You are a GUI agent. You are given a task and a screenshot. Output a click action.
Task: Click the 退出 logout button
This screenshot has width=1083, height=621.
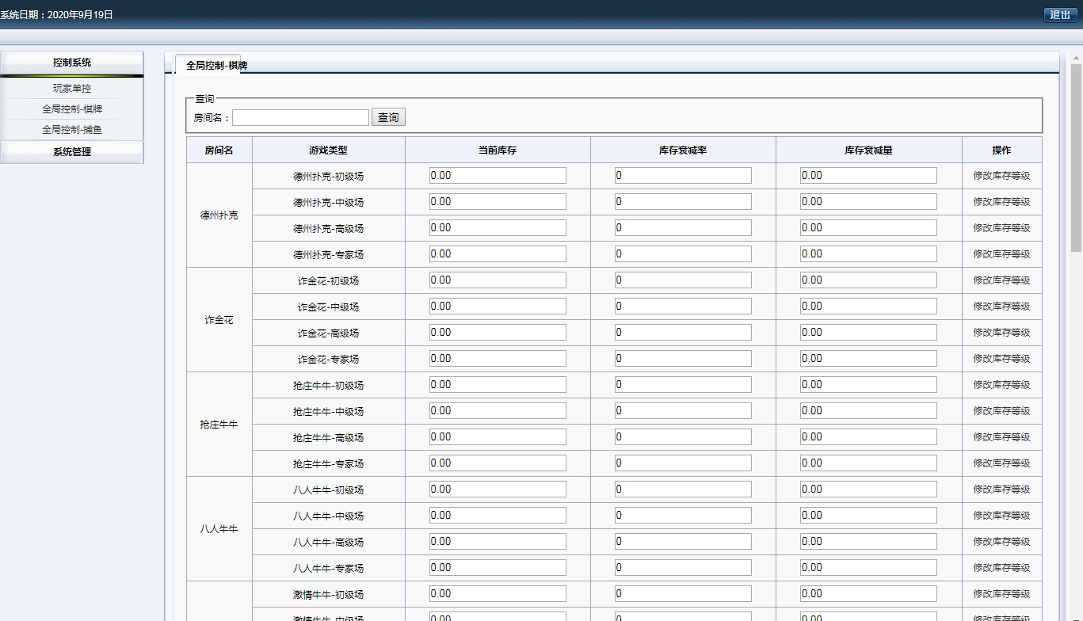tap(1060, 15)
